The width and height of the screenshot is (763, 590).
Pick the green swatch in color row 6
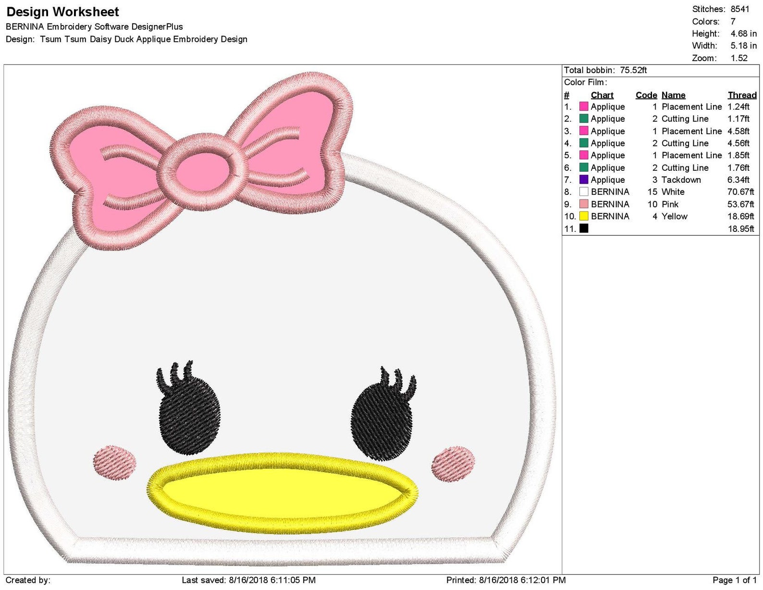(584, 167)
